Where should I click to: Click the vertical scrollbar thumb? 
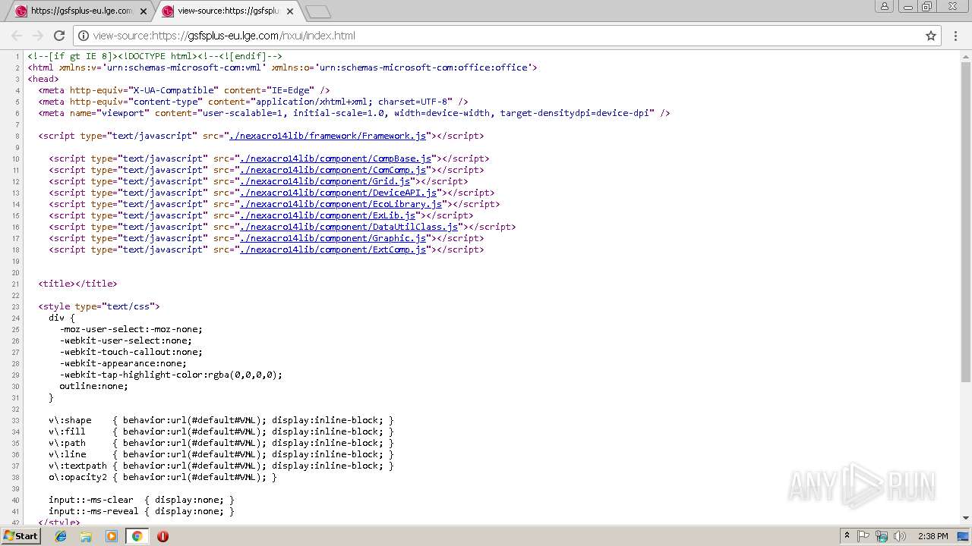click(966, 224)
